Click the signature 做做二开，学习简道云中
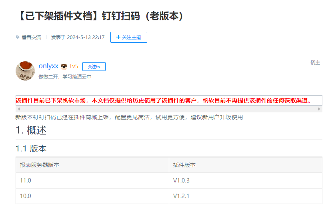The image size is (336, 208). (x=65, y=77)
